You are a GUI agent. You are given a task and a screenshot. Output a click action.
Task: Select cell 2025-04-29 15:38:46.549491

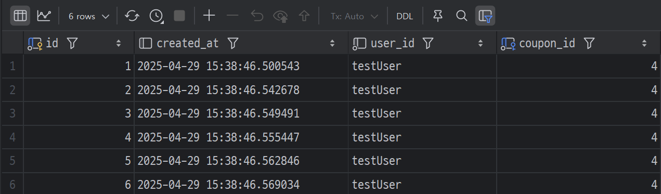241,113
